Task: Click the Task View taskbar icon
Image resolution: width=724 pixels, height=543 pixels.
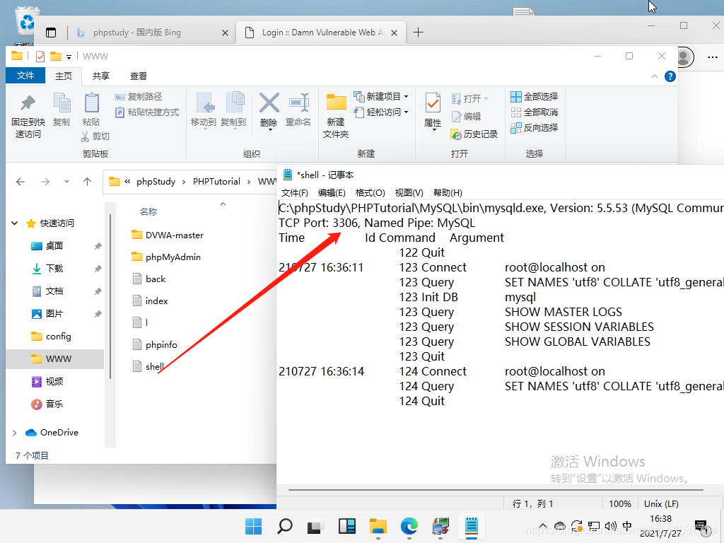Action: tap(315, 526)
